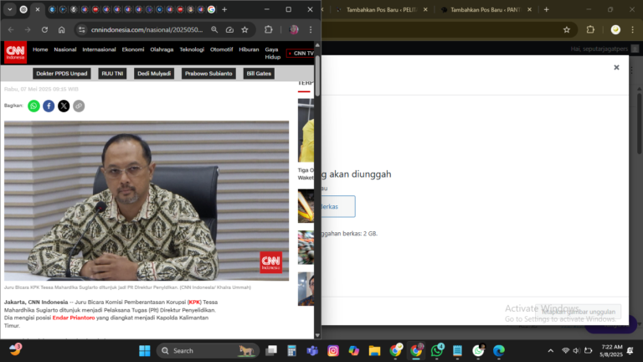Open Windows Start menu
The width and height of the screenshot is (643, 362).
pyautogui.click(x=144, y=350)
